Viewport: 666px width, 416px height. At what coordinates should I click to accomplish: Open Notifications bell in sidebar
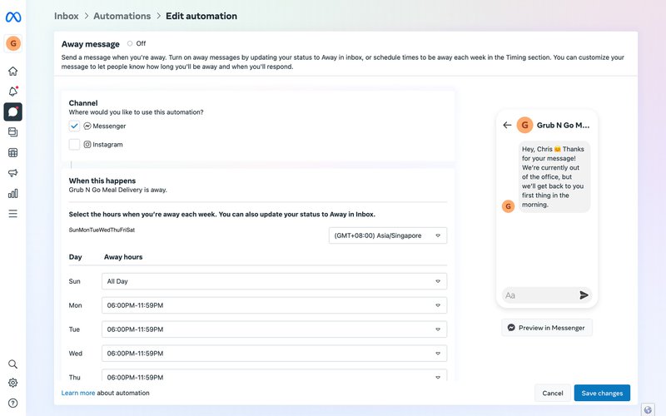12,92
